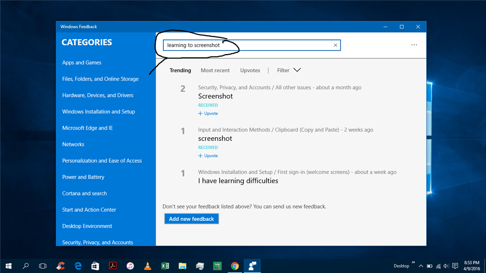The width and height of the screenshot is (486, 273).
Task: Click the vote count 2 beside Screenshot
Action: coord(183,89)
